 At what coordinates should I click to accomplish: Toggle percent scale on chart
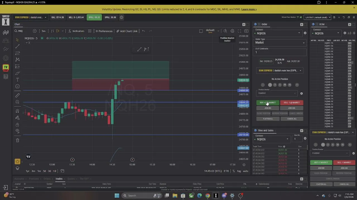pyautogui.click(x=234, y=171)
